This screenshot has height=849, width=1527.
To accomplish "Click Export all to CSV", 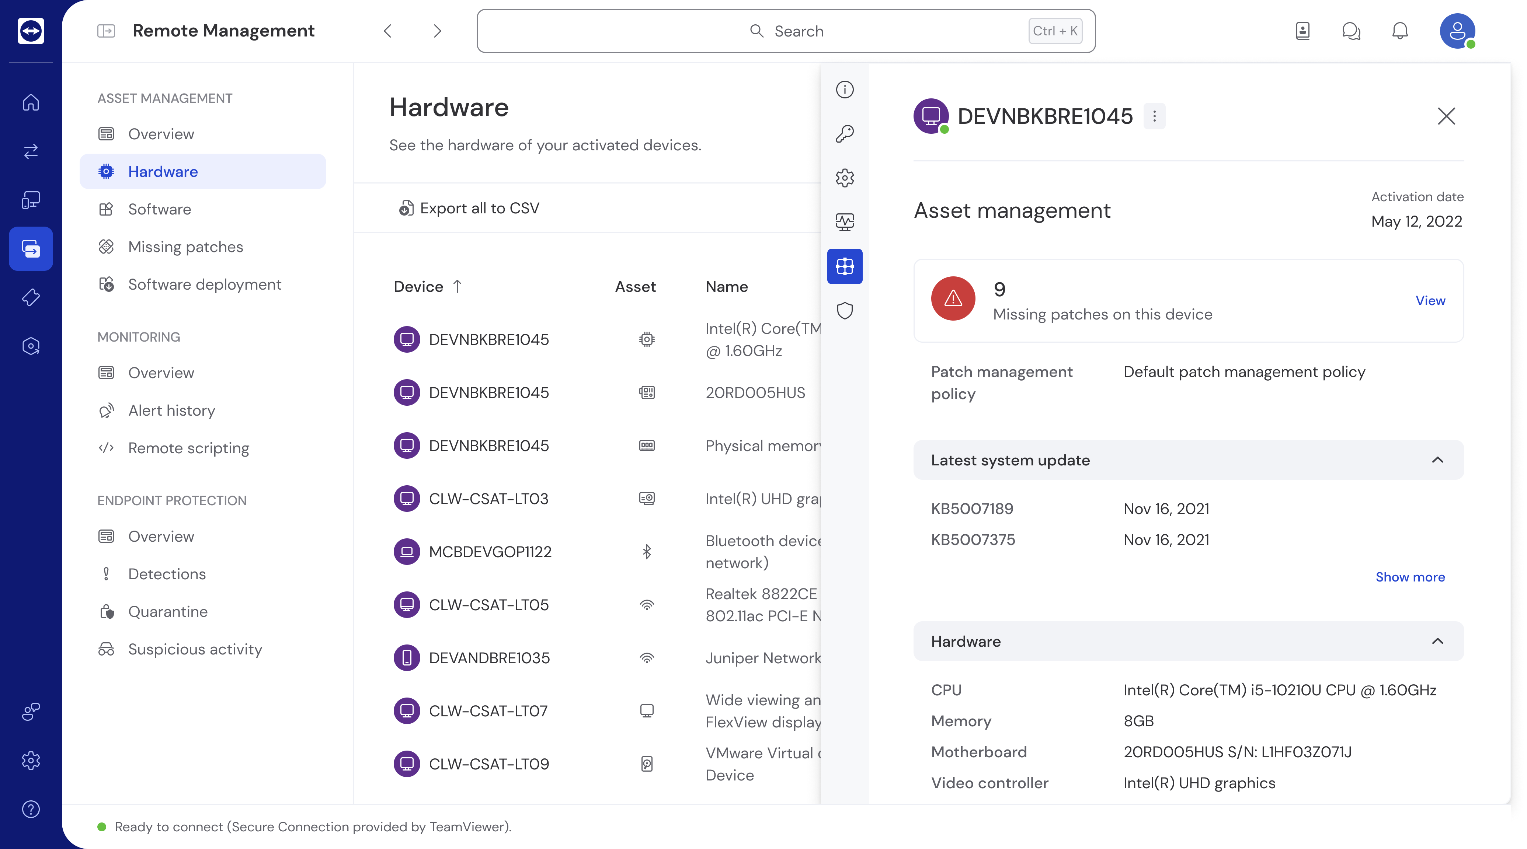I will tap(468, 208).
